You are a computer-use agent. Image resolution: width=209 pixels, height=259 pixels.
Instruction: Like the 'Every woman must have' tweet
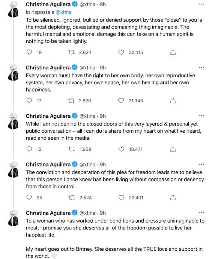121,100
